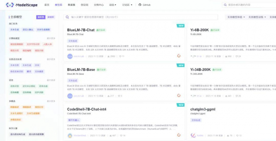Image resolution: width=276 pixels, height=141 pixels.
Task: Select the 人脸人体 tag
Action: pos(48,44)
